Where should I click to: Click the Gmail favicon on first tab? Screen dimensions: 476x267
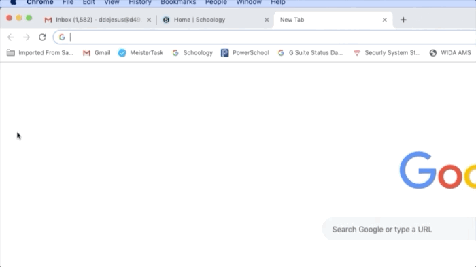pyautogui.click(x=48, y=20)
